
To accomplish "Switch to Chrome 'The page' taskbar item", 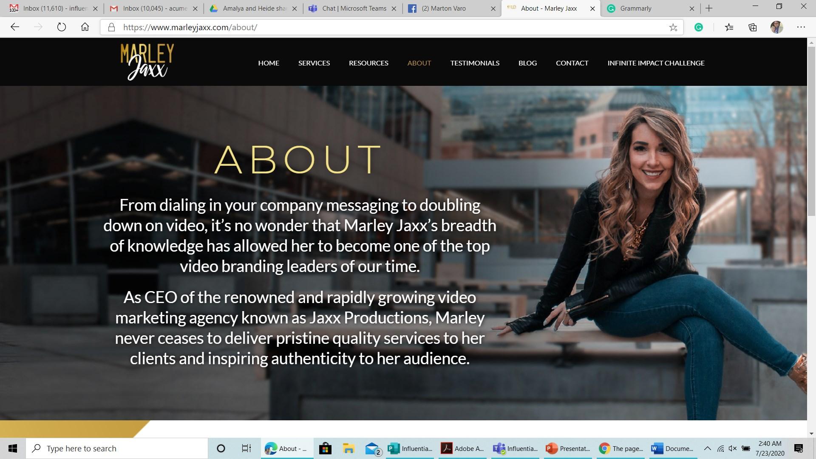I will (x=621, y=448).
